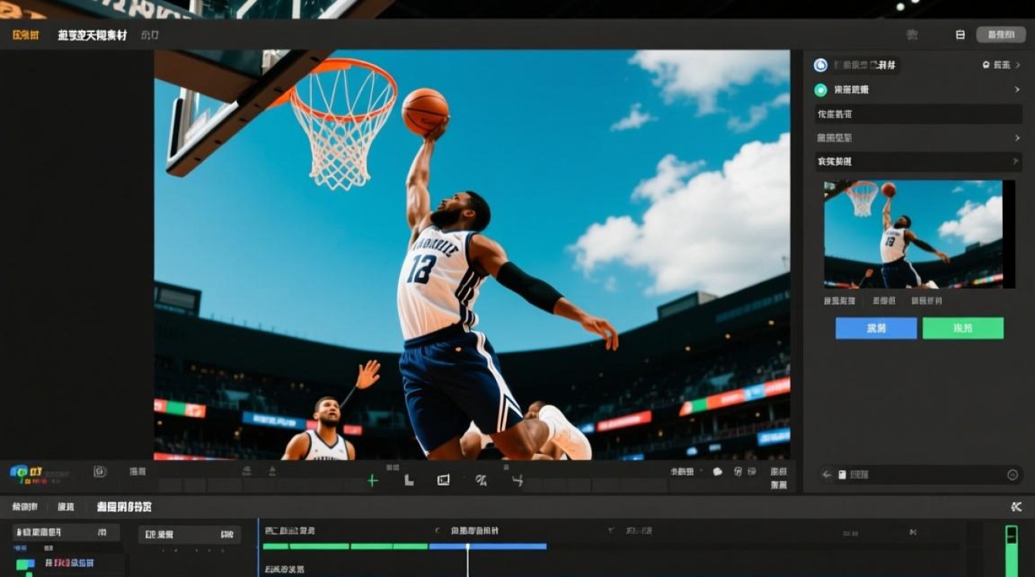This screenshot has height=577, width=1035.
Task: Click the rounded square icon beside the app logo
Action: (x=99, y=472)
